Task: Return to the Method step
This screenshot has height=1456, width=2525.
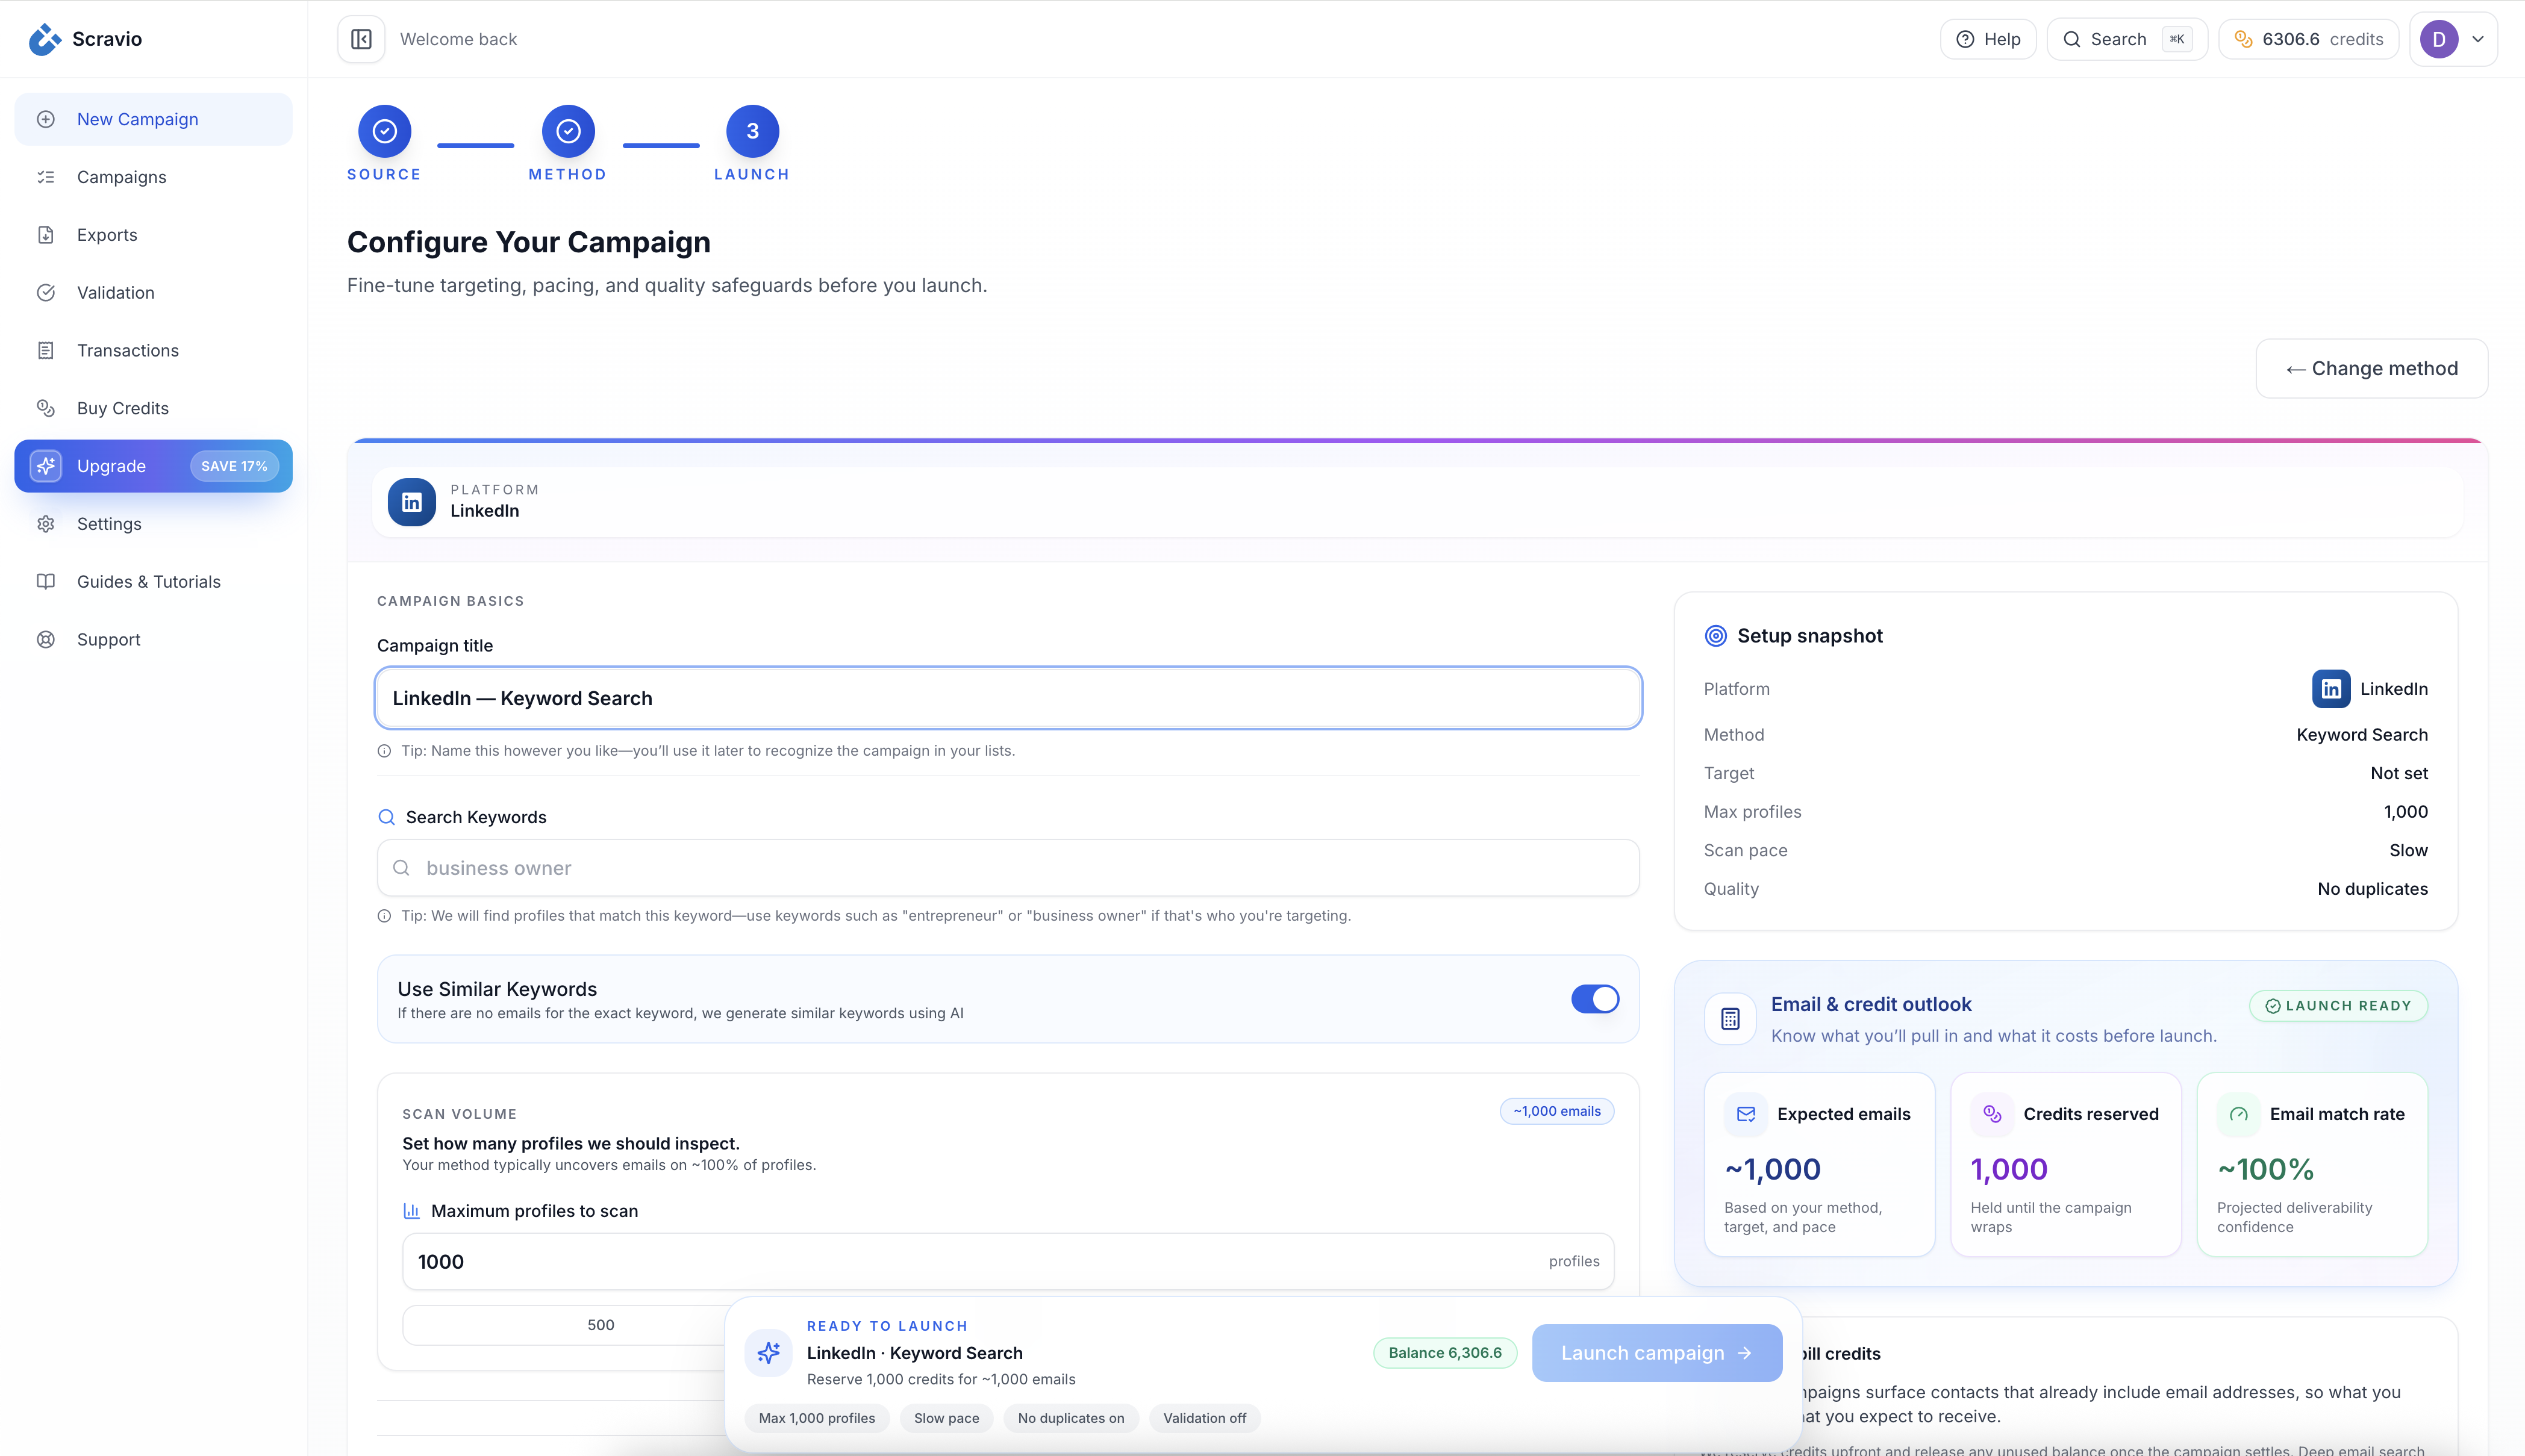Action: click(x=568, y=131)
